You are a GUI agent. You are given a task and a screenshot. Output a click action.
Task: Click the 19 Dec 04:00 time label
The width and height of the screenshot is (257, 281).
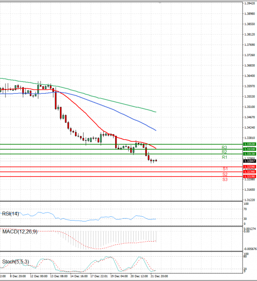pyautogui.click(x=119, y=276)
